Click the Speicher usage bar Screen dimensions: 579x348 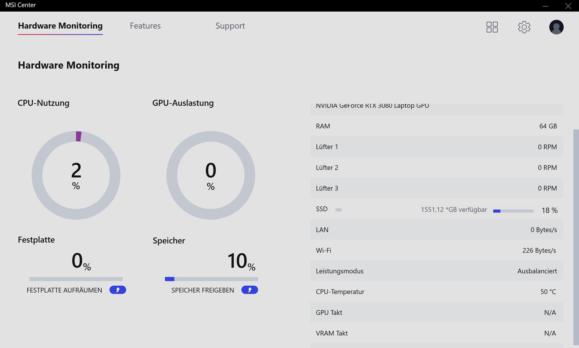point(211,279)
